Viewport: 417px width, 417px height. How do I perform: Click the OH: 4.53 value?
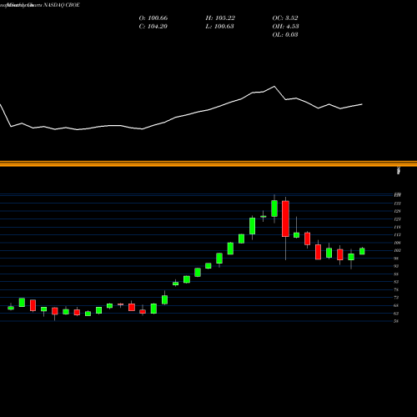click(x=285, y=27)
